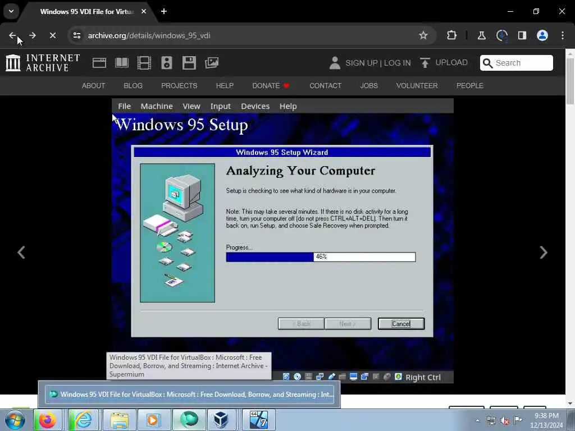Open the Texts book icon

coord(122,63)
